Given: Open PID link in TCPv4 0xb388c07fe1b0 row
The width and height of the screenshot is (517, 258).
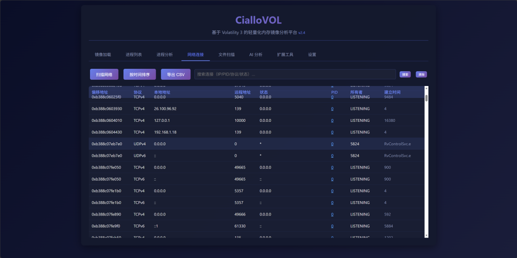Looking at the screenshot, I should (x=332, y=191).
